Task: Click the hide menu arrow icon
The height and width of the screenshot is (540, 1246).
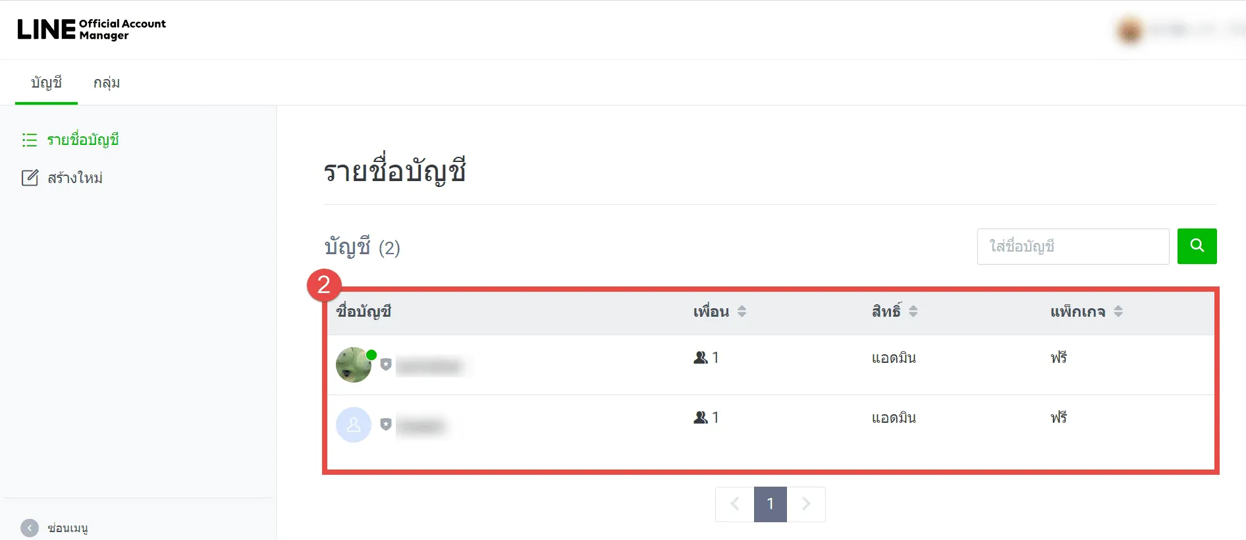Action: (x=30, y=528)
